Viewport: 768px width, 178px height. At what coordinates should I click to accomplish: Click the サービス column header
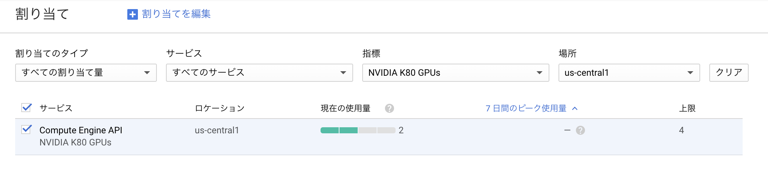56,108
